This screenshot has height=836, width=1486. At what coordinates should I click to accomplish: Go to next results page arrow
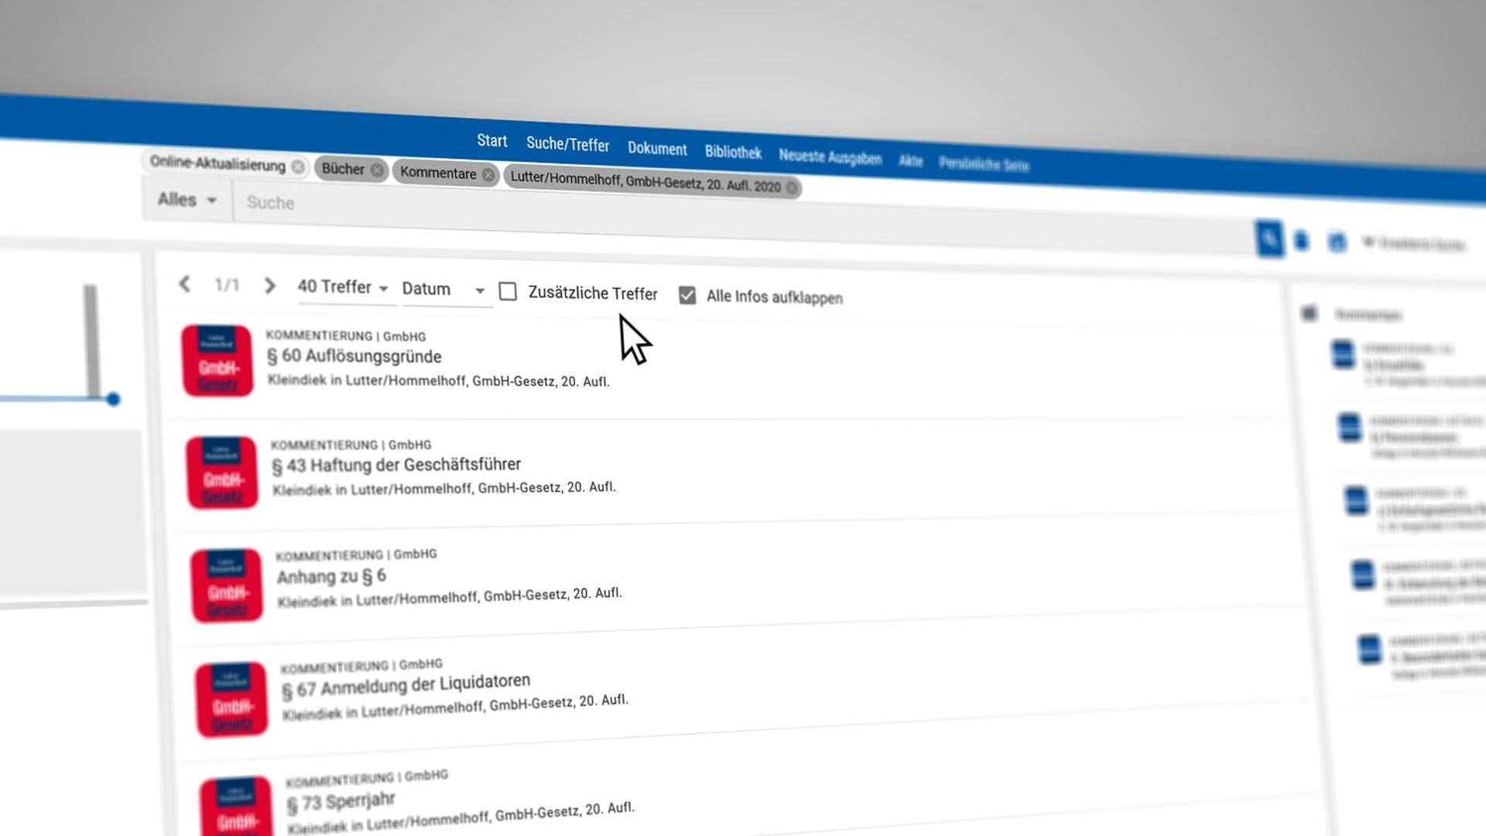click(x=269, y=286)
